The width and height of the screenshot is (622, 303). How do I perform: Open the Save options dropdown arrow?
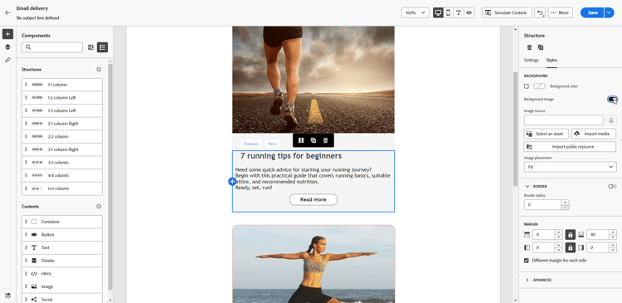(609, 12)
